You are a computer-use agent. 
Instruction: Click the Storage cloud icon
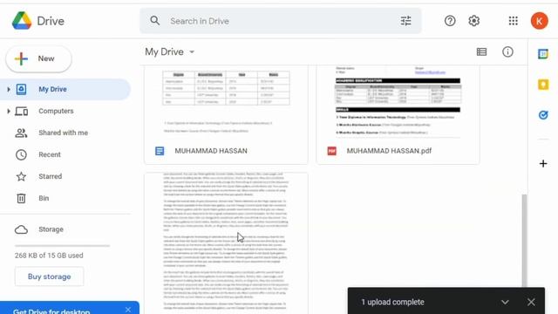click(21, 229)
